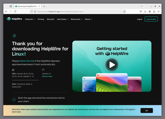
Task: Open the browser downloads arrow icon
Action: [x=145, y=11]
